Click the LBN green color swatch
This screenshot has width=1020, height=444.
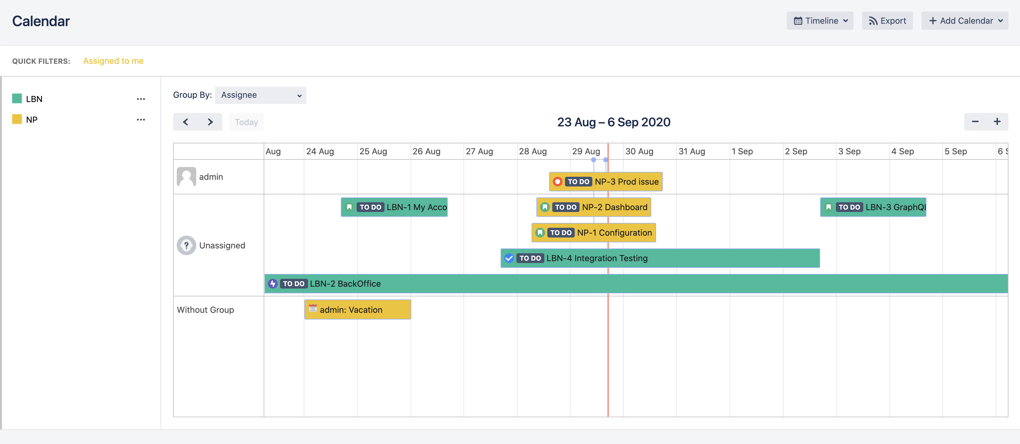(x=17, y=98)
